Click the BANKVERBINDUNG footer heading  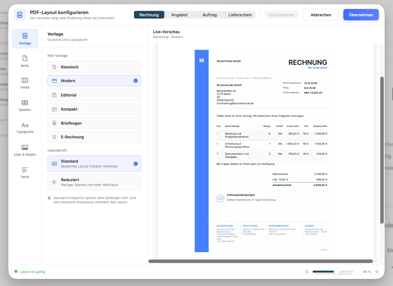click(x=279, y=226)
